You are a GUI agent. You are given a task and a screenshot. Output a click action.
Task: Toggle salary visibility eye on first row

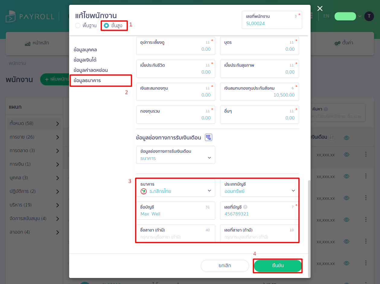[x=346, y=155]
